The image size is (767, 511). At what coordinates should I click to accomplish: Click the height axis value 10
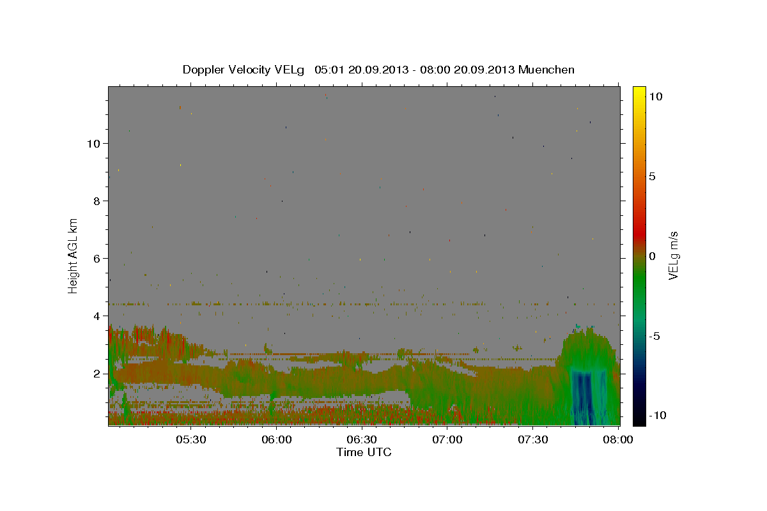[93, 143]
